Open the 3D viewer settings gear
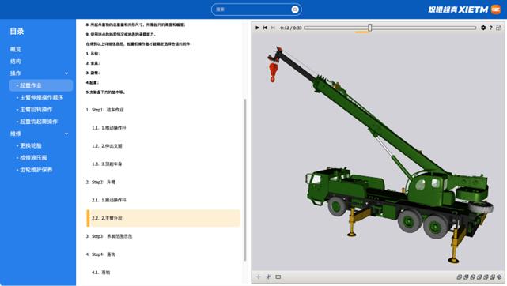 pos(483,28)
